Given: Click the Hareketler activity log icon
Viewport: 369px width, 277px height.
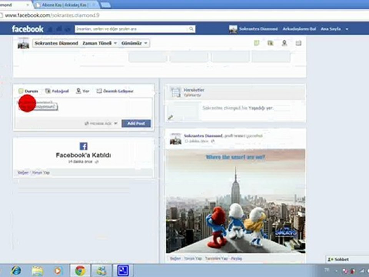Looking at the screenshot, I should 176,92.
